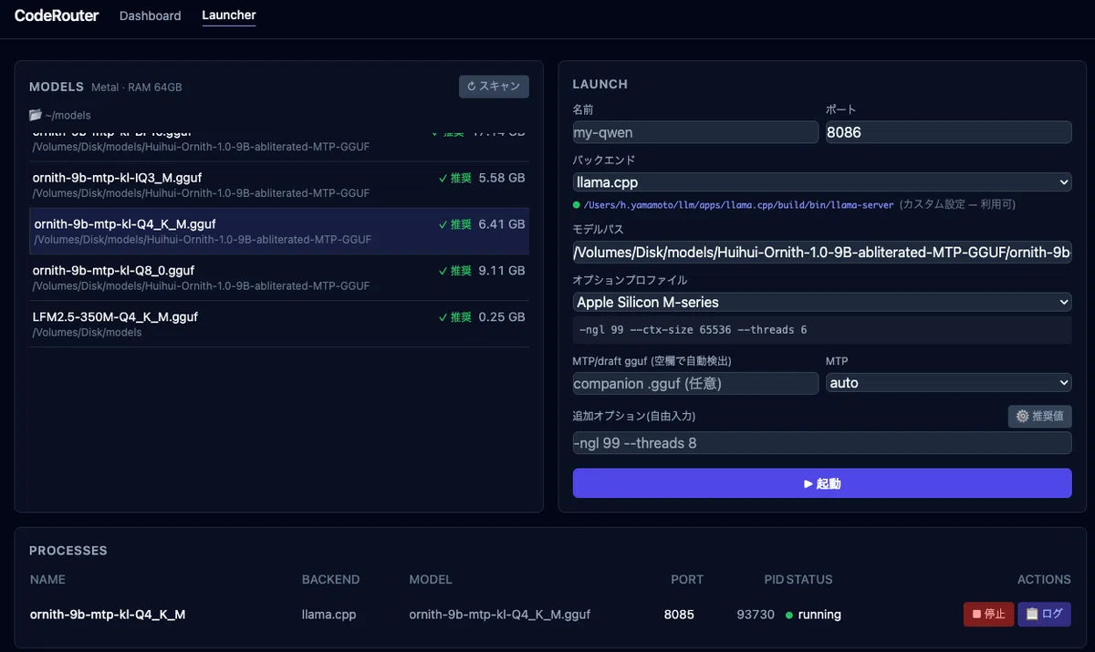Click the 追加オプション free input field
Viewport: 1095px width, 652px height.
[x=822, y=443]
